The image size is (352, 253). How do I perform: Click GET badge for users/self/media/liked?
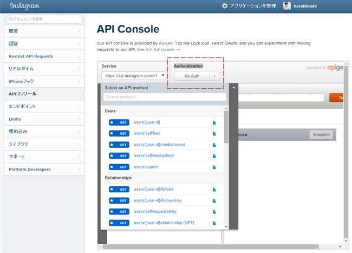[119, 155]
